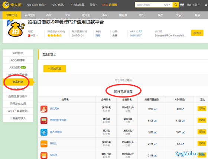Open 我的关注 dropdown menu

coord(193,5)
